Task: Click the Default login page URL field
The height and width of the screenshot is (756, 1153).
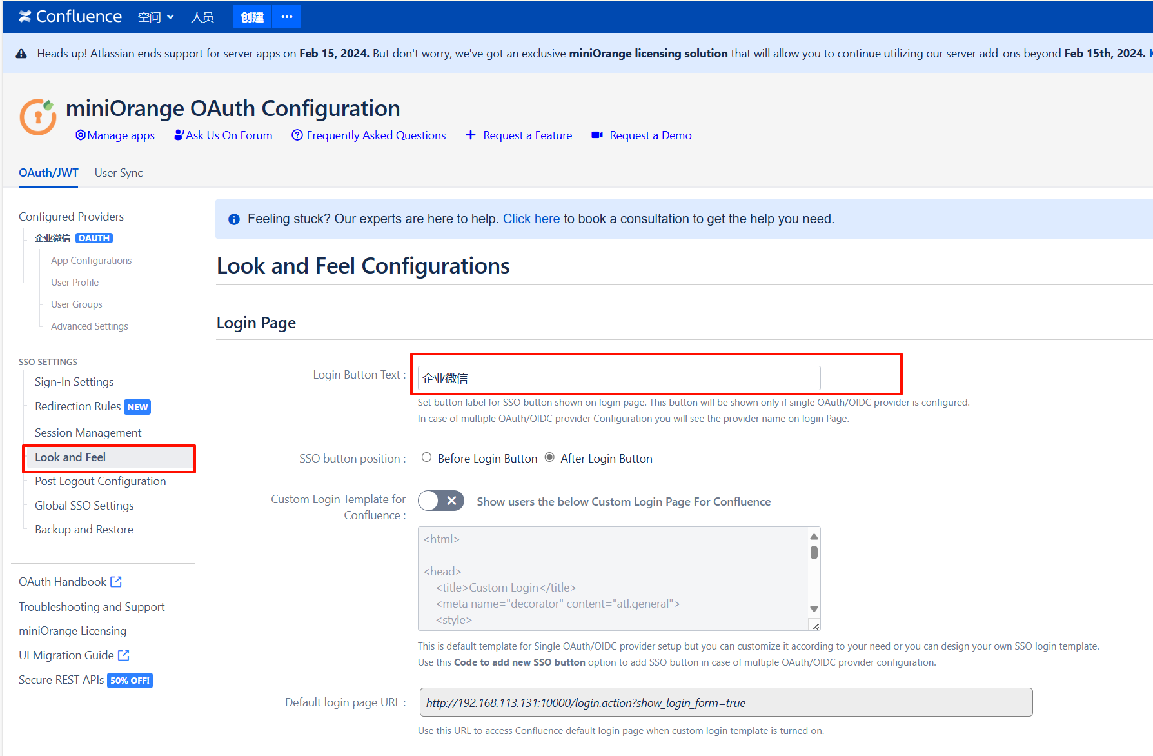Action: 726,702
